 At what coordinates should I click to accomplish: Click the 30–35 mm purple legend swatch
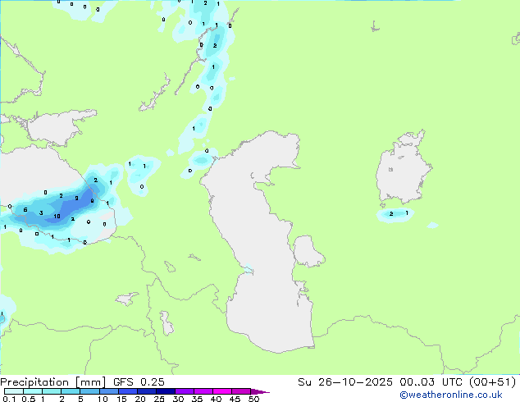click(x=185, y=391)
